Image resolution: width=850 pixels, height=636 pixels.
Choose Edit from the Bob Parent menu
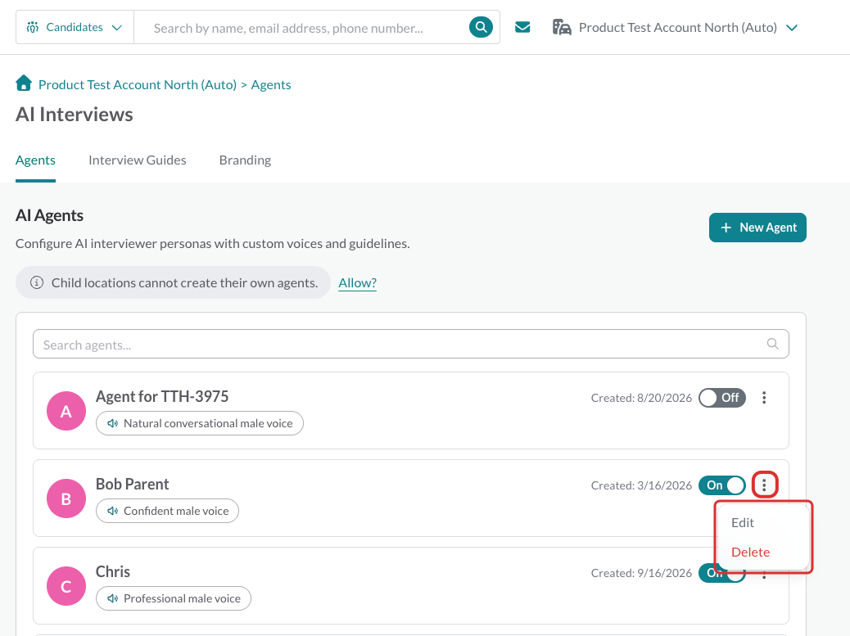point(743,523)
